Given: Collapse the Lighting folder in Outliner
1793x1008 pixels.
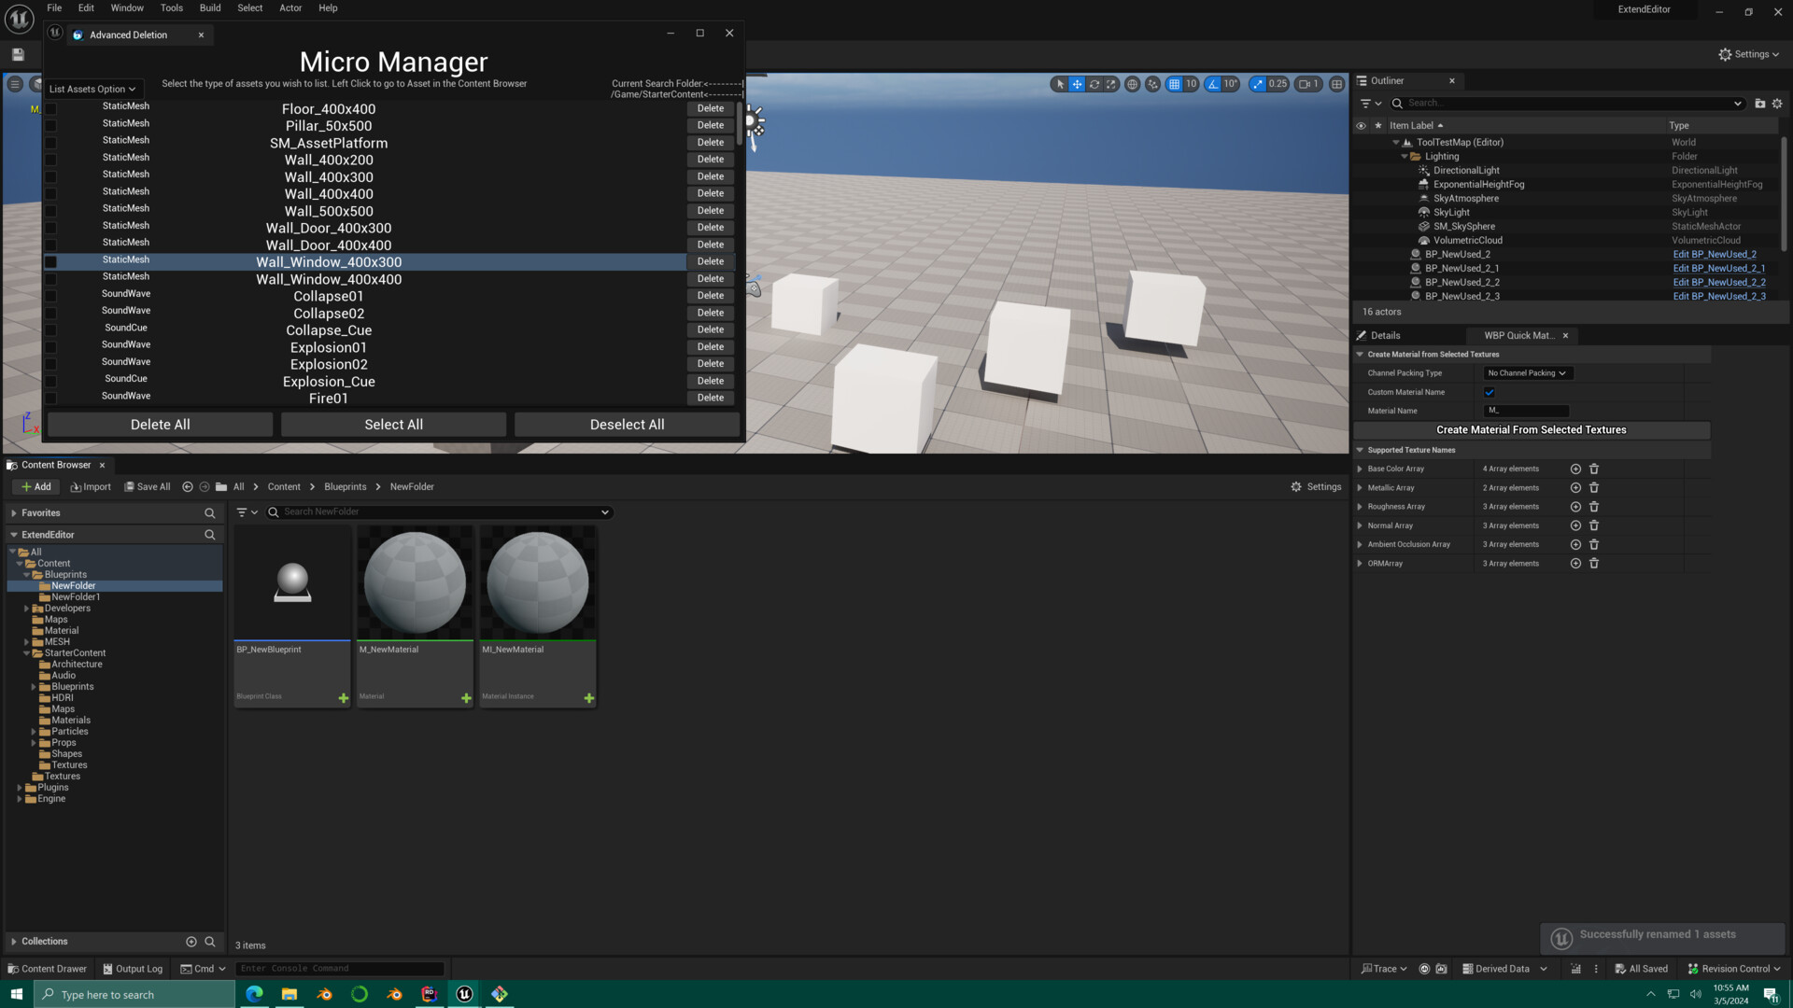Looking at the screenshot, I should (x=1406, y=156).
